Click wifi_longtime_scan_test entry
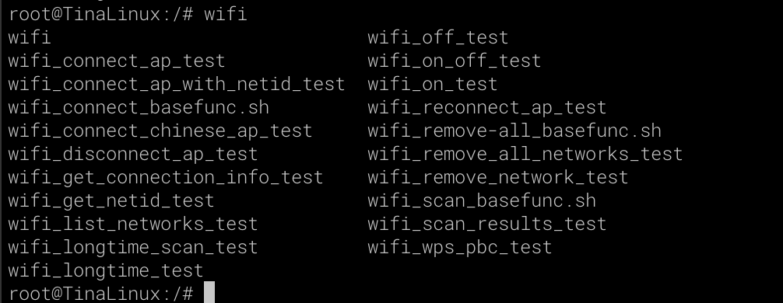 (133, 248)
